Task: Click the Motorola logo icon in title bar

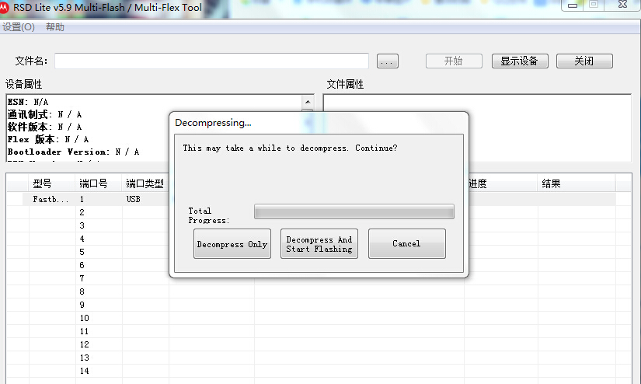Action: coord(3,7)
